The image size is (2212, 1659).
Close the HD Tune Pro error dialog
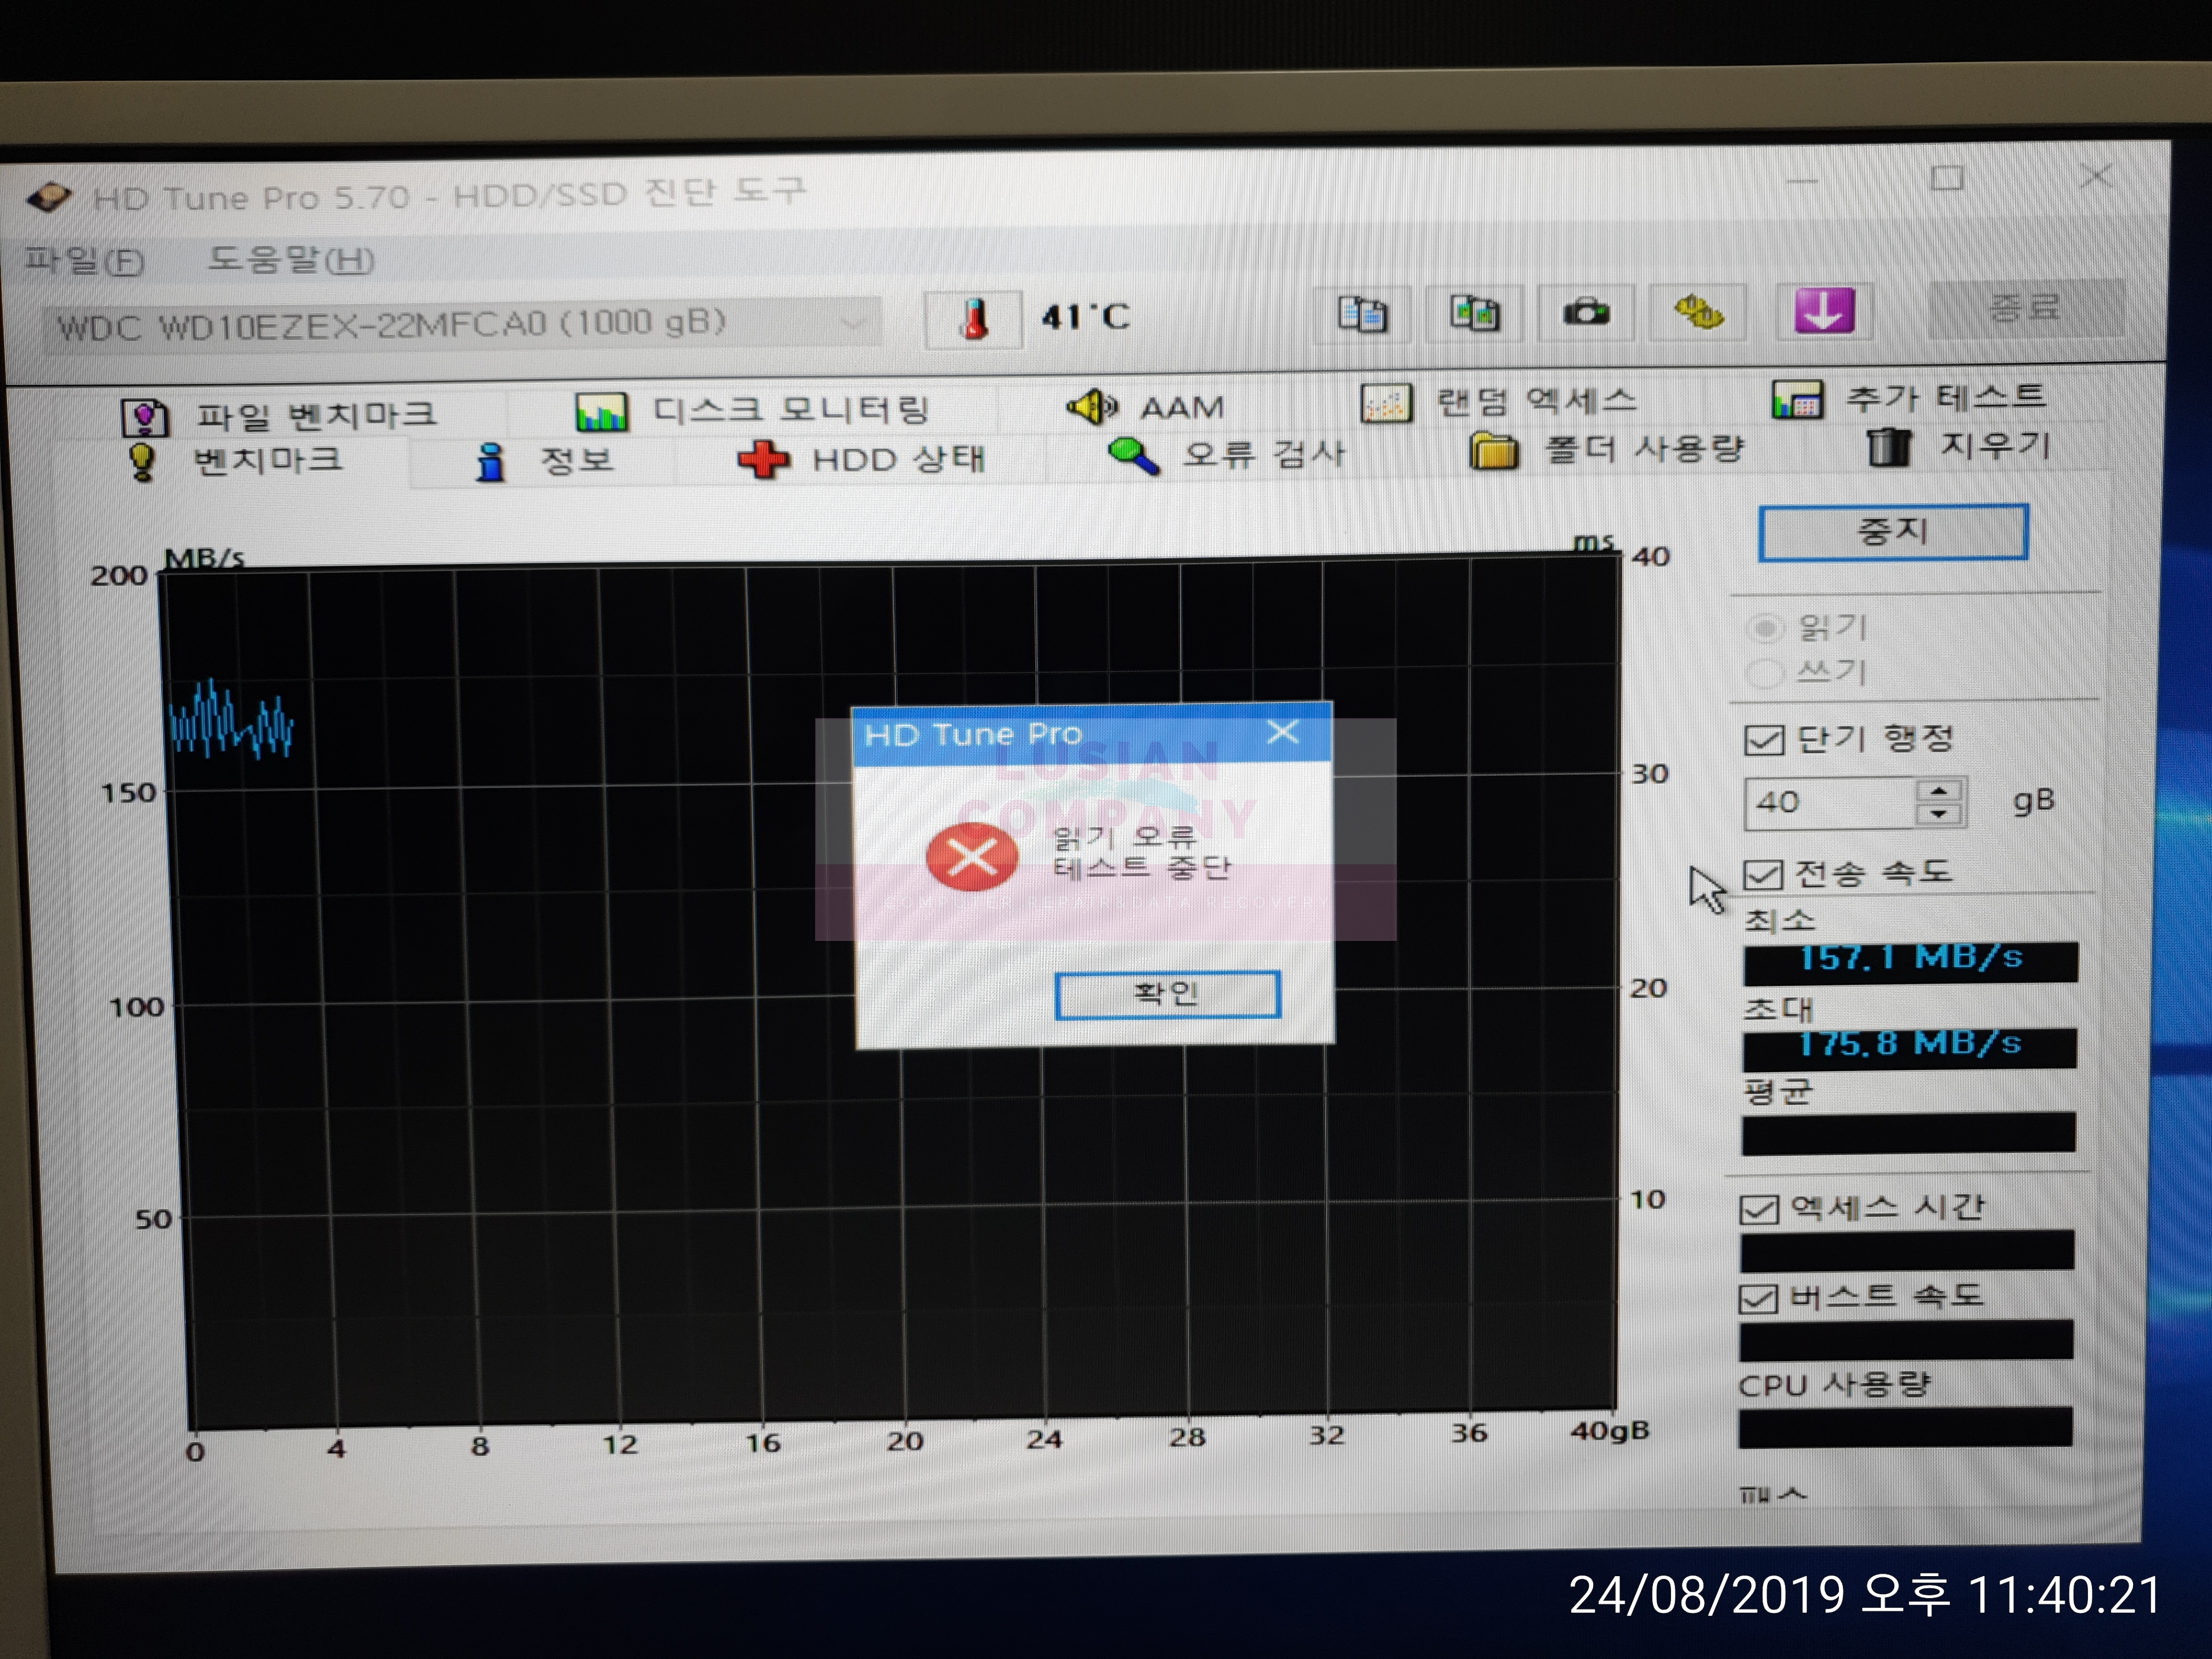(x=1283, y=732)
